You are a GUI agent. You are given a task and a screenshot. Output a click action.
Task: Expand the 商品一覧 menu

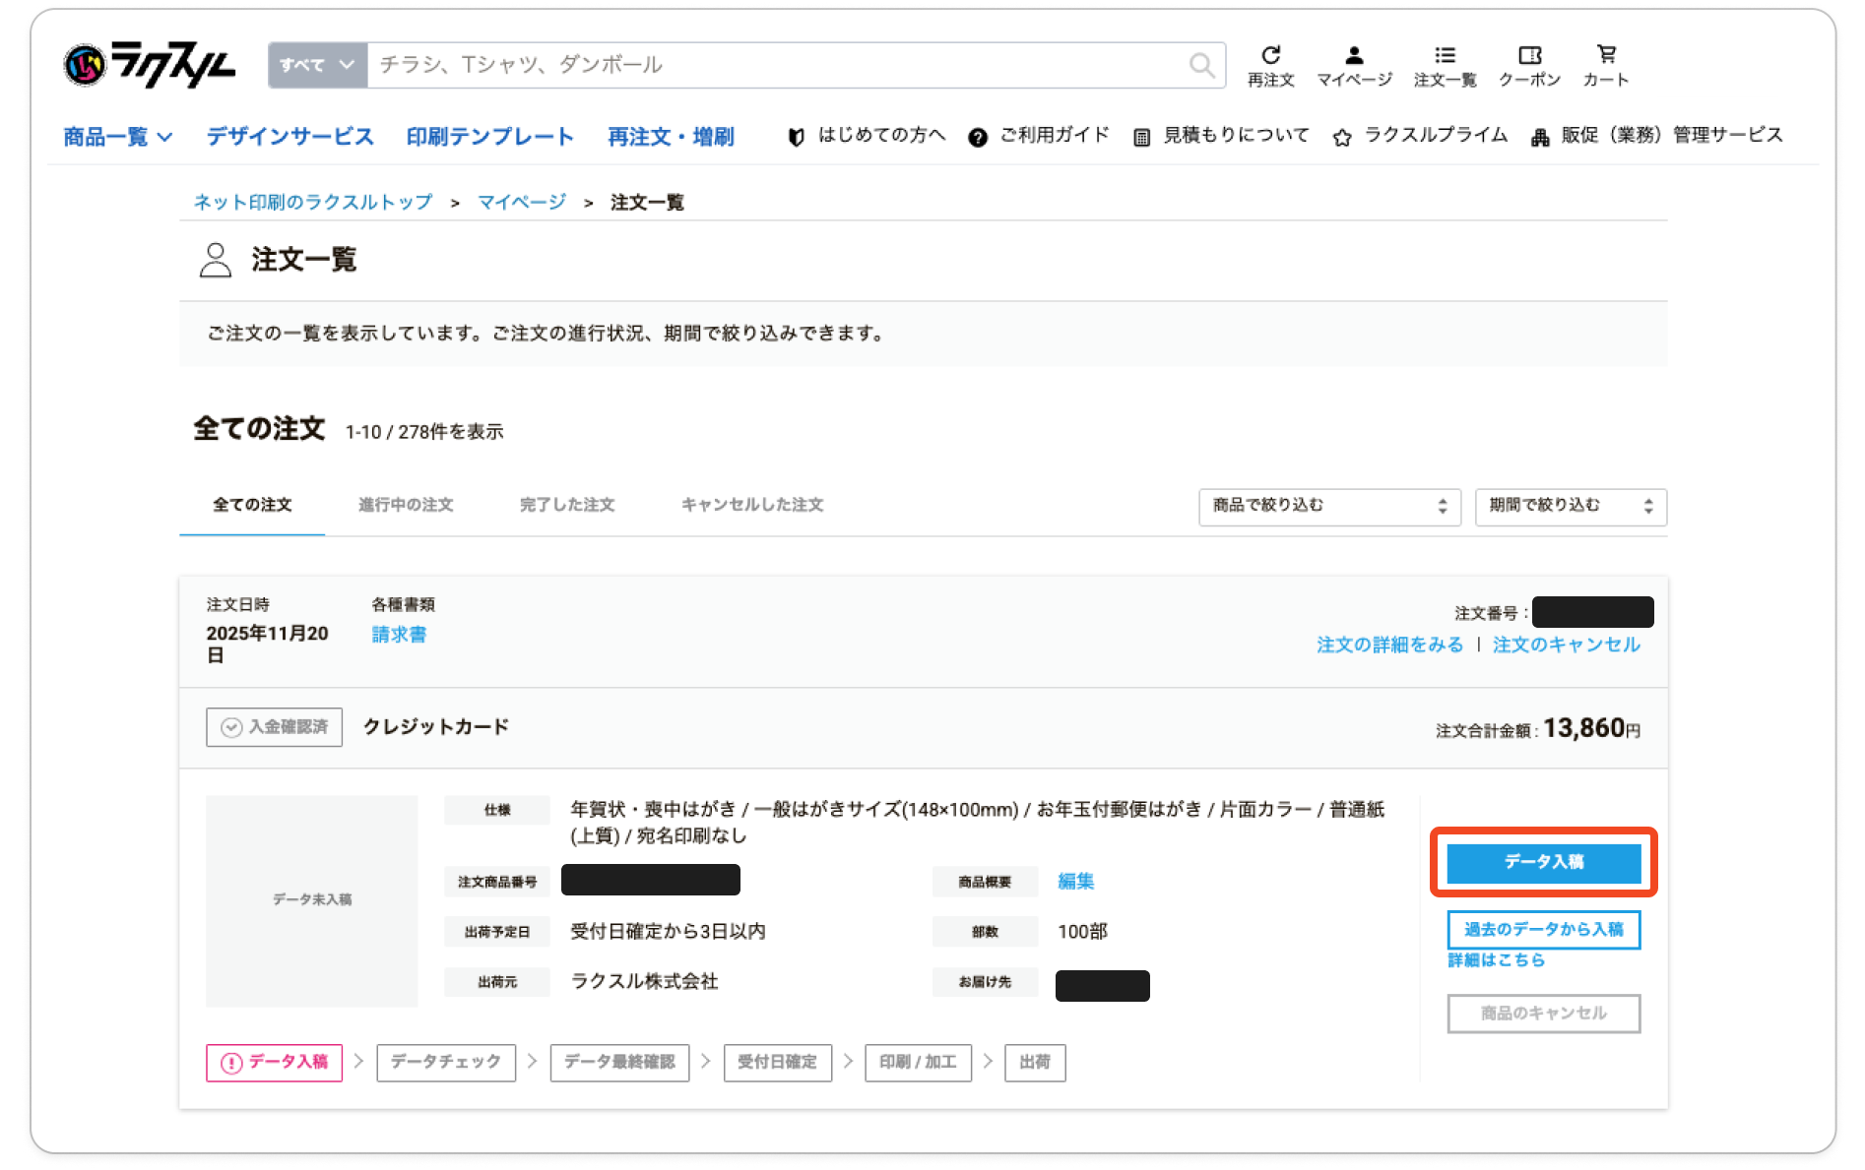click(x=117, y=137)
